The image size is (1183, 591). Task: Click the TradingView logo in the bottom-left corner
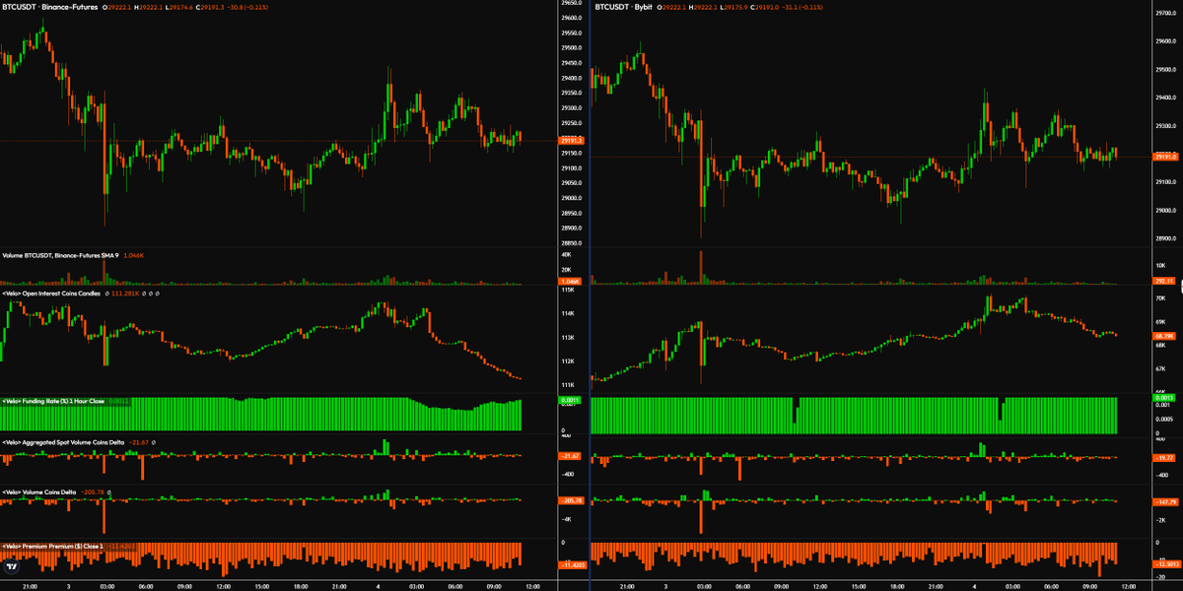point(11,566)
